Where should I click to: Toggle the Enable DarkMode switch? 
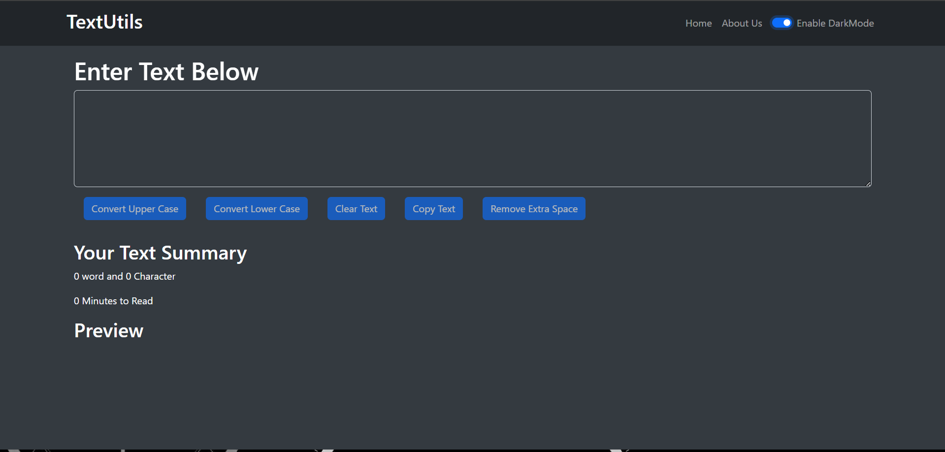coord(781,23)
